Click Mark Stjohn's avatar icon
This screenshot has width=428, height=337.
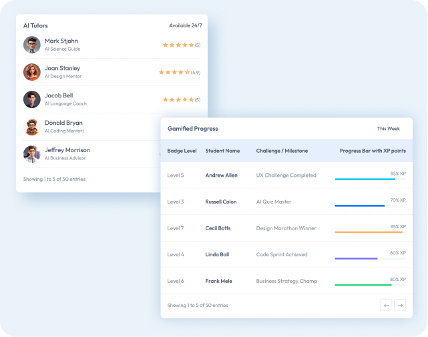31,45
